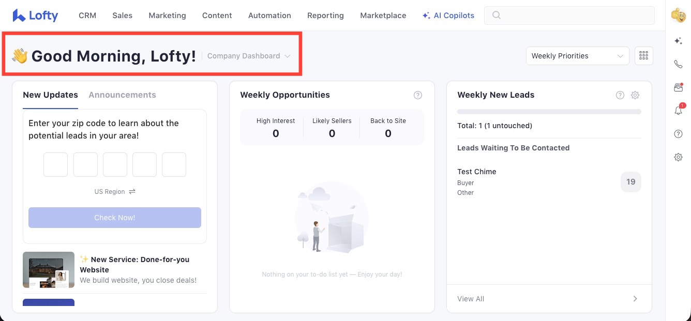Open the inbox mail icon

point(678,87)
